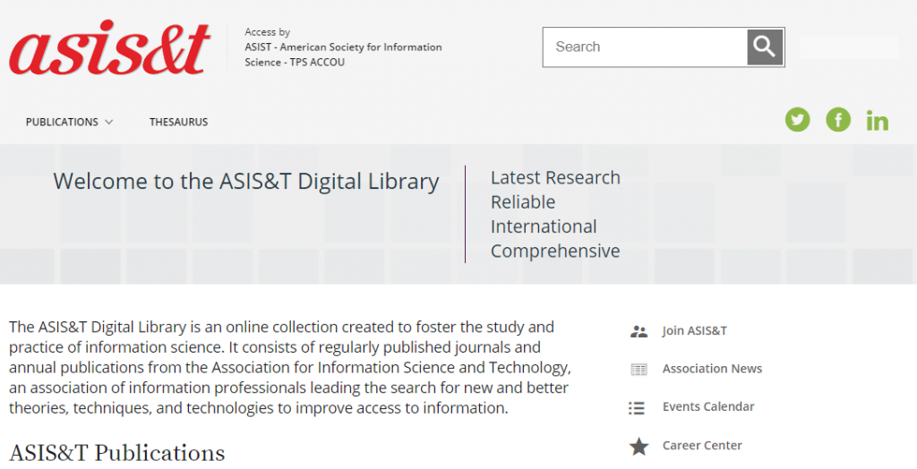Image resolution: width=917 pixels, height=469 pixels.
Task: Click the 'Comprehensive' banner text
Action: pyautogui.click(x=555, y=252)
